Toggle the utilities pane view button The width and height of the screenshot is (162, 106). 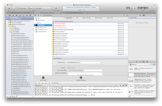click(146, 8)
